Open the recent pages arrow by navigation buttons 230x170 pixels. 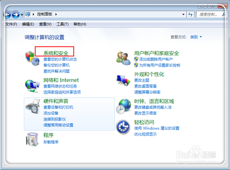click(x=22, y=15)
